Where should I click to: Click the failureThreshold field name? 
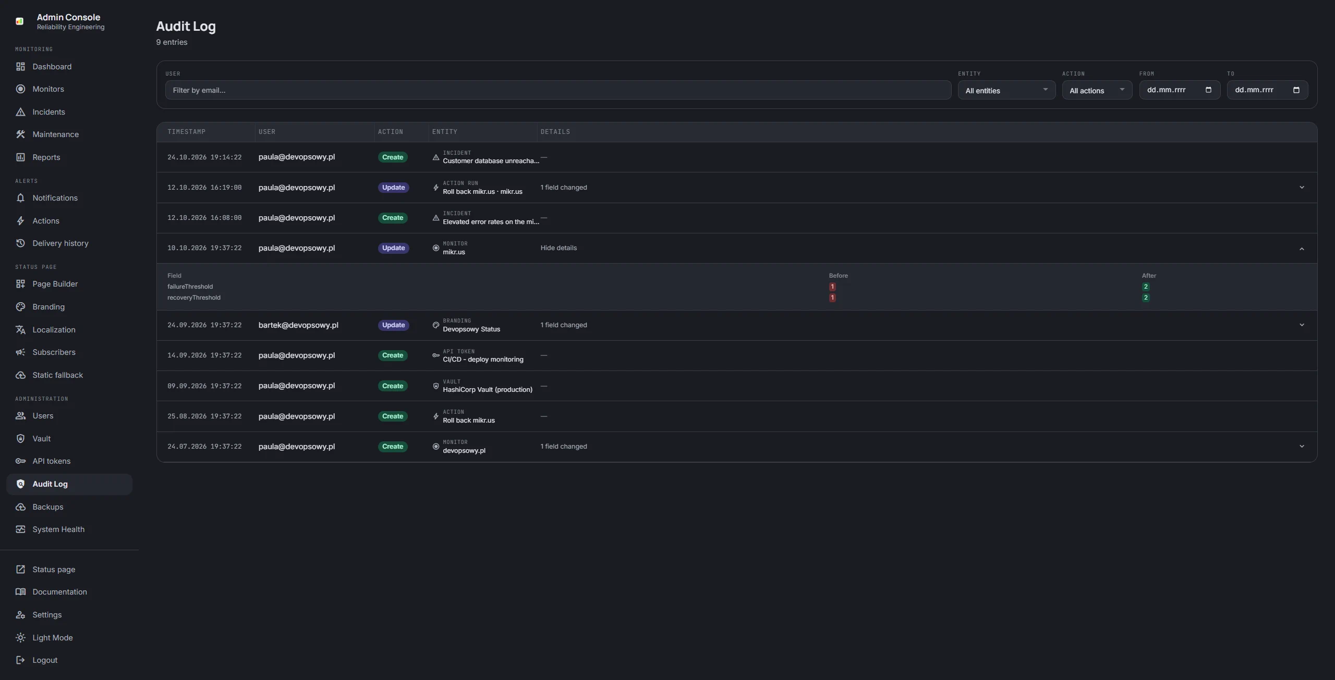[x=190, y=287]
